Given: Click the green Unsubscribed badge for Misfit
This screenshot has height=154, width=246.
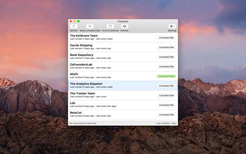Looking at the screenshot, I should coord(166,76).
